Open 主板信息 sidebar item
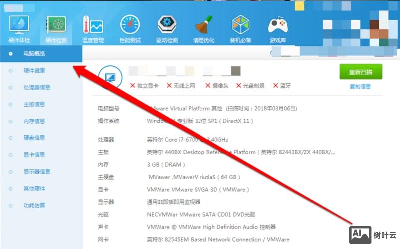The height and width of the screenshot is (249, 400). pos(34,104)
